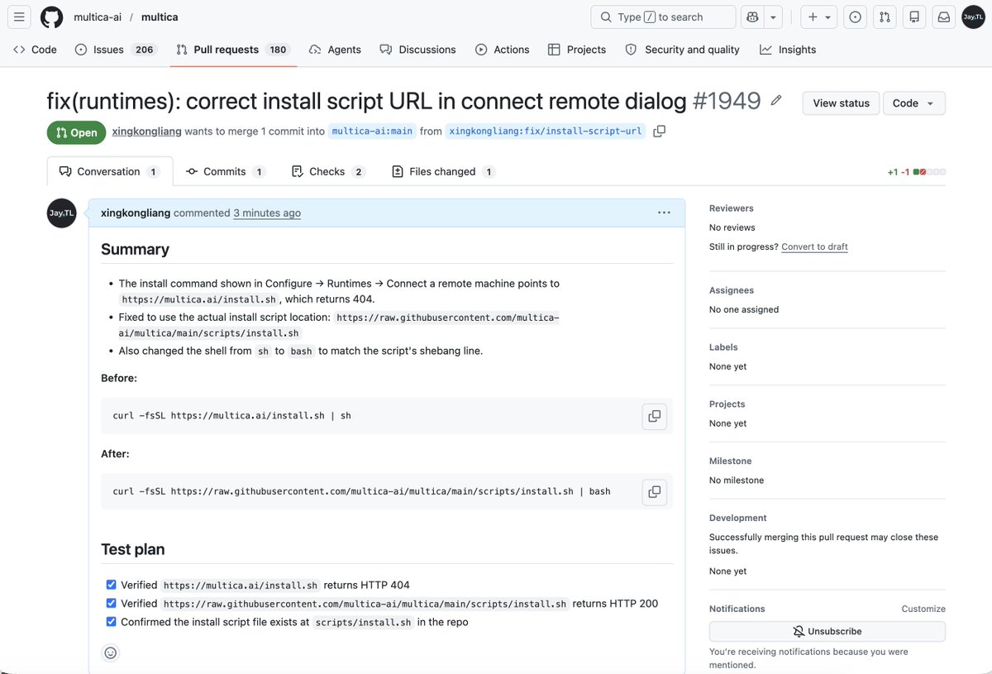
Task: Click the View status button
Action: tap(841, 103)
